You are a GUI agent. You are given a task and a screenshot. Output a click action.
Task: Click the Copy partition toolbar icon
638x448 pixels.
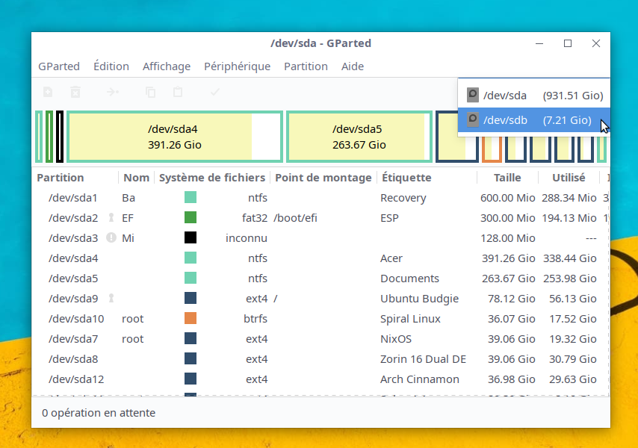[x=151, y=92]
